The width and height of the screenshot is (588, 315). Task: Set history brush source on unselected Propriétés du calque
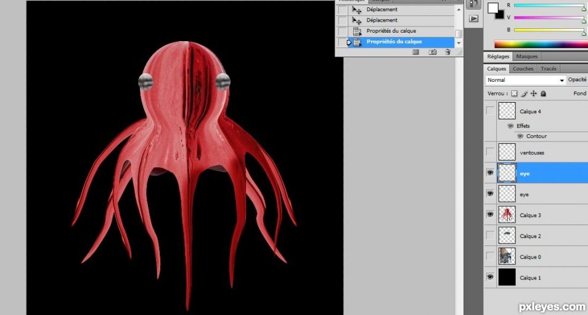343,31
